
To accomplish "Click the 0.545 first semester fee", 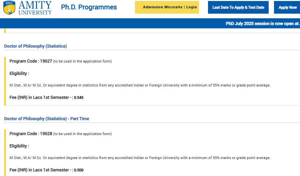I will coord(79,98).
